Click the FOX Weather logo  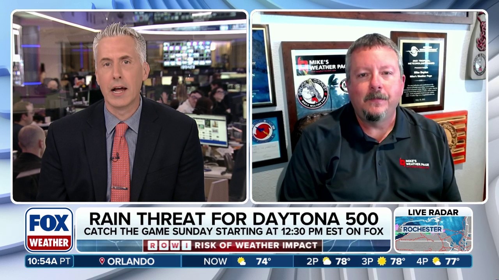click(x=50, y=230)
